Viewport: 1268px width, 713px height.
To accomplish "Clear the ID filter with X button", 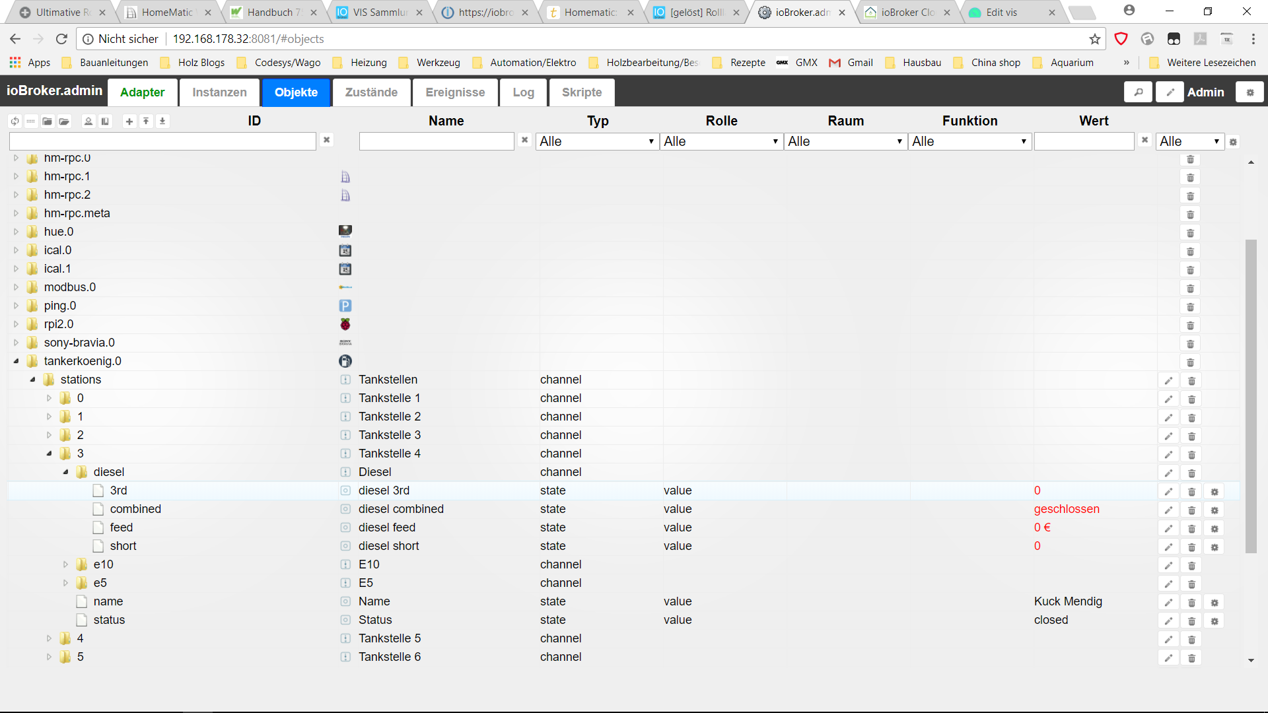I will [x=326, y=140].
